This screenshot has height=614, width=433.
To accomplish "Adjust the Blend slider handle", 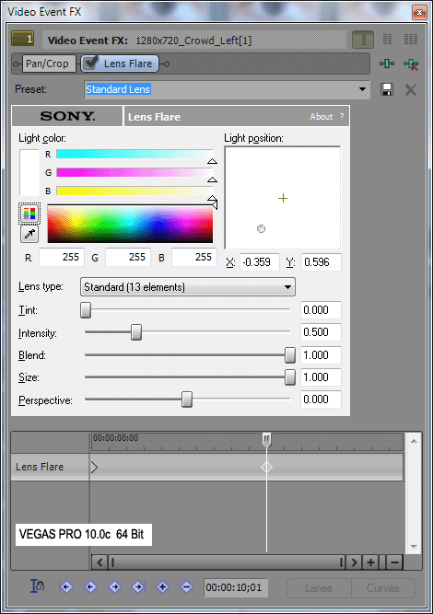I will pos(290,354).
